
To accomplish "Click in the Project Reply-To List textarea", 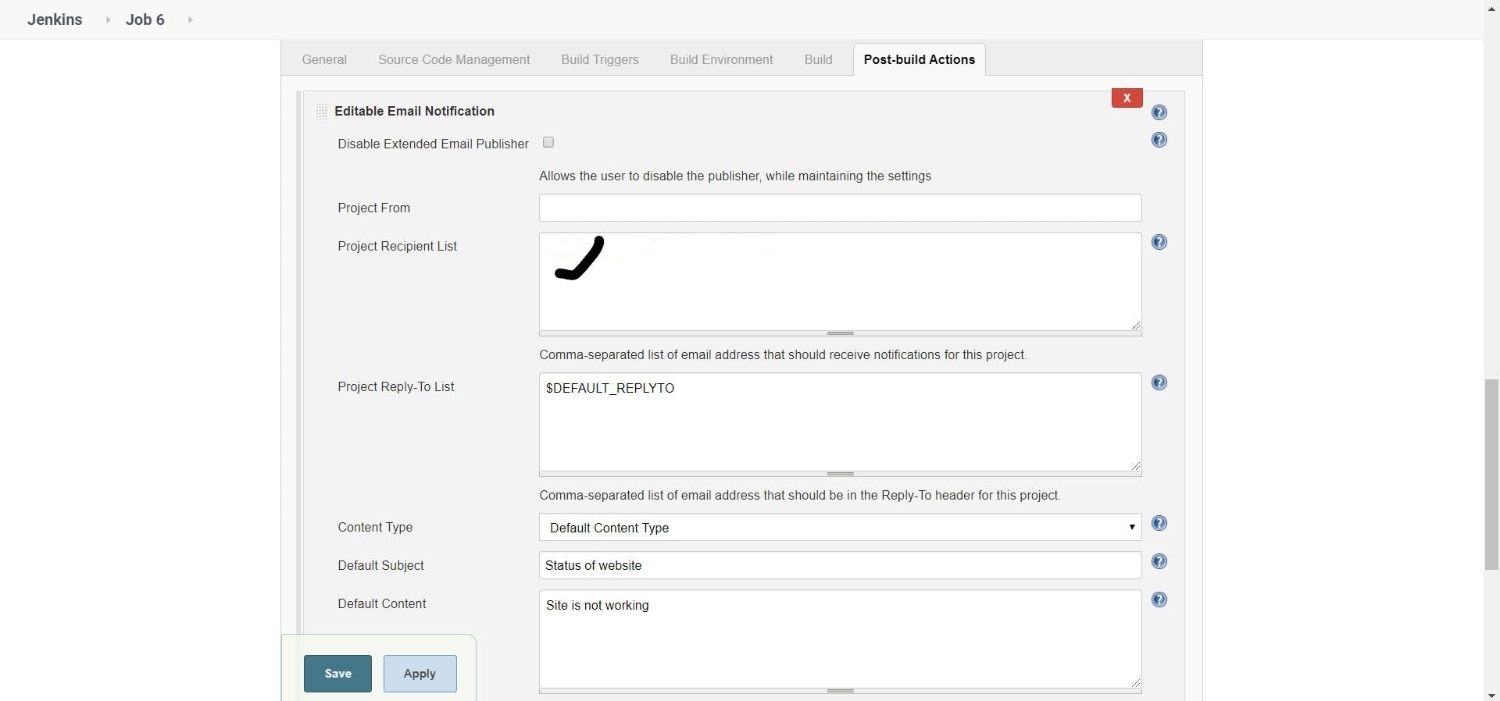I will (x=840, y=422).
